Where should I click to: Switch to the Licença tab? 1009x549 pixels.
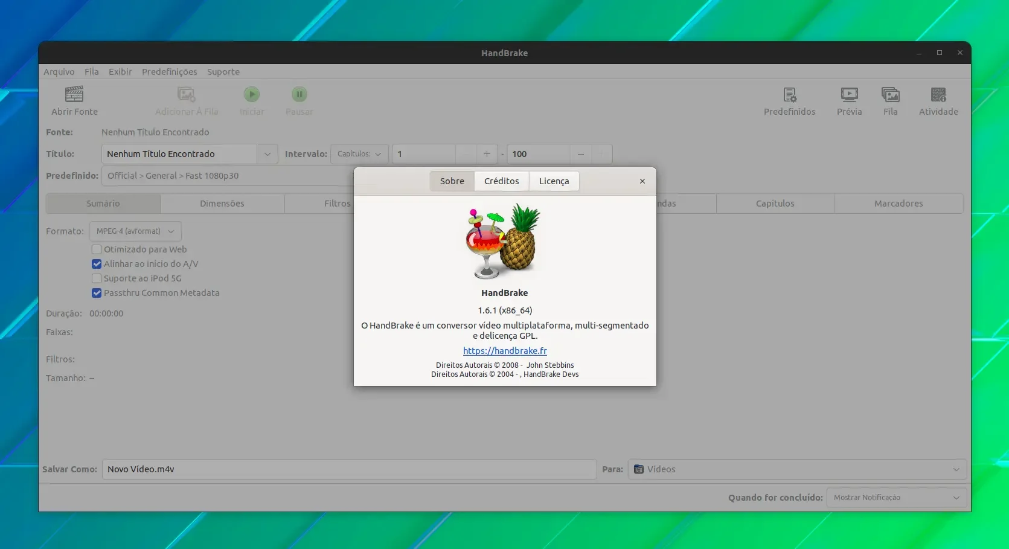click(x=554, y=181)
